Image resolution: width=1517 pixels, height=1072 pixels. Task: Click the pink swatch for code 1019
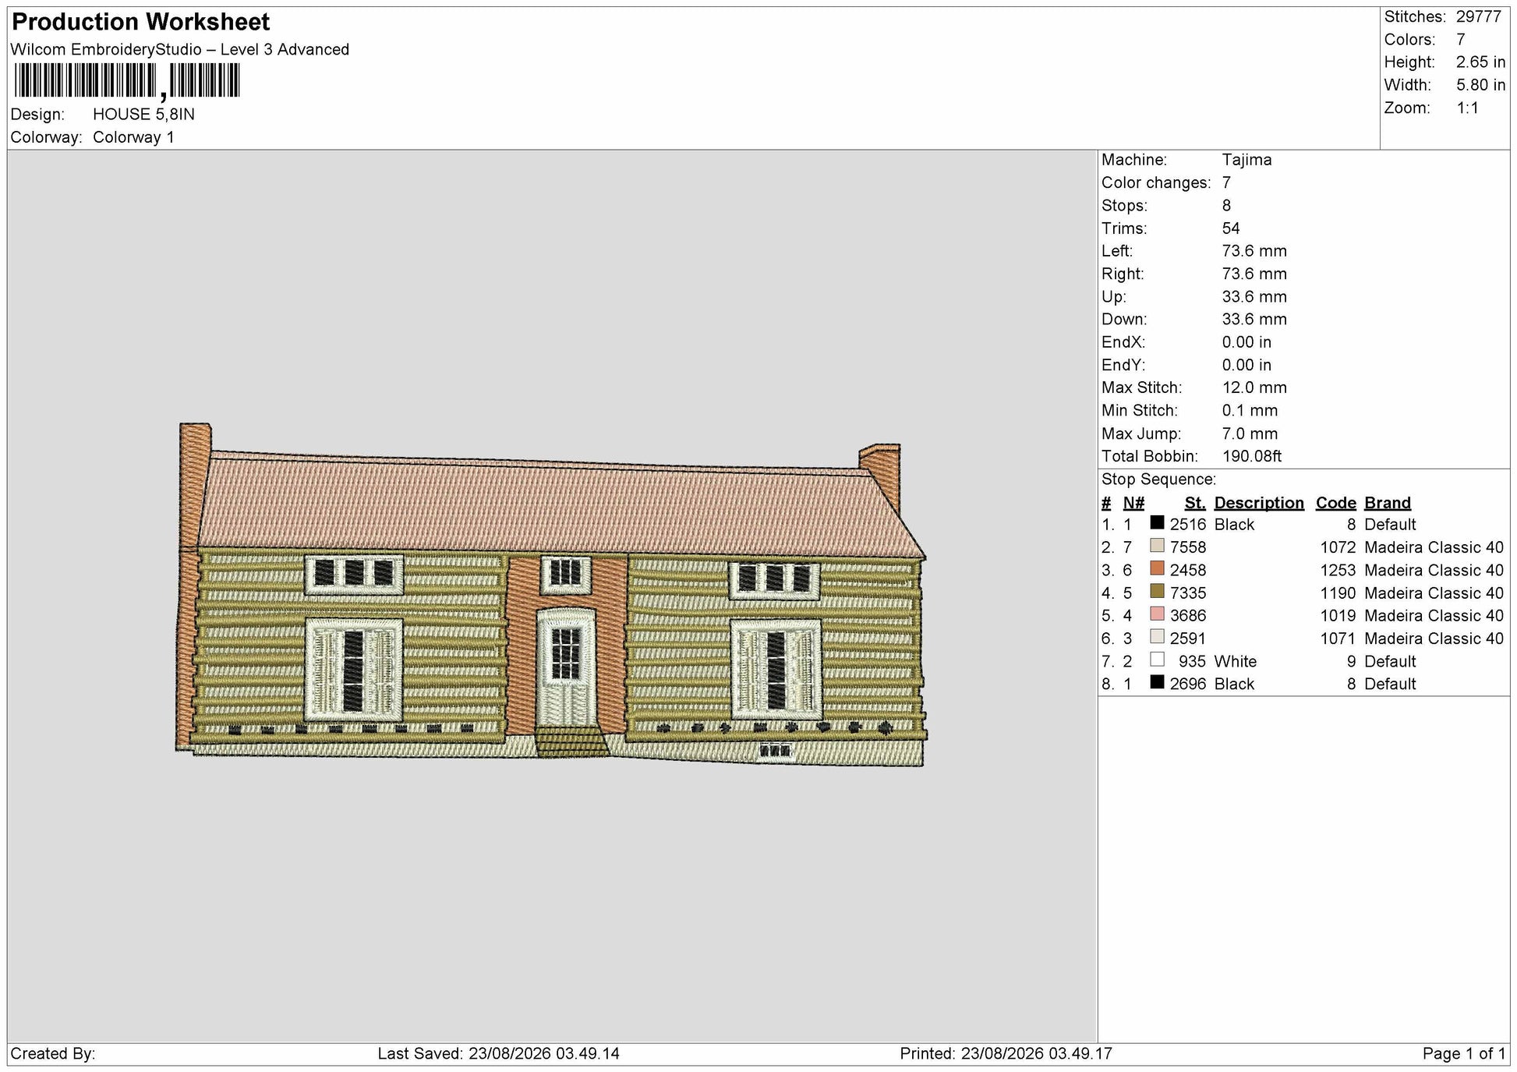tap(1157, 614)
